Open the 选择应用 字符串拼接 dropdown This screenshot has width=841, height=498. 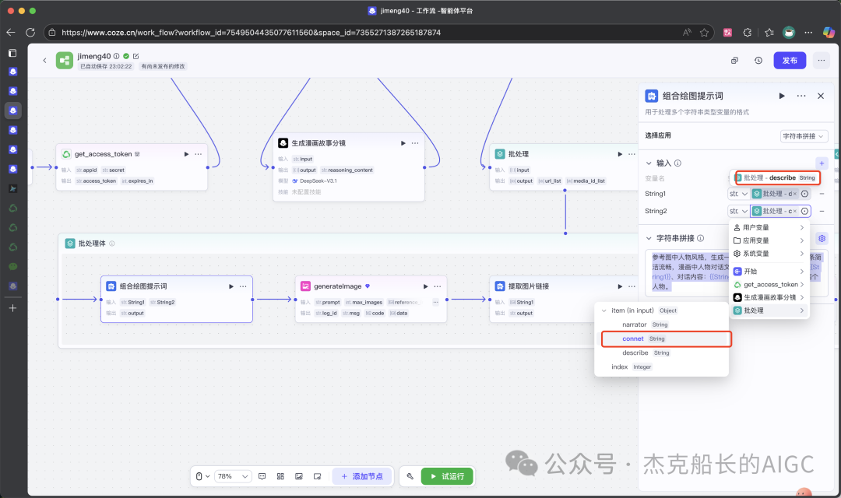click(x=804, y=136)
